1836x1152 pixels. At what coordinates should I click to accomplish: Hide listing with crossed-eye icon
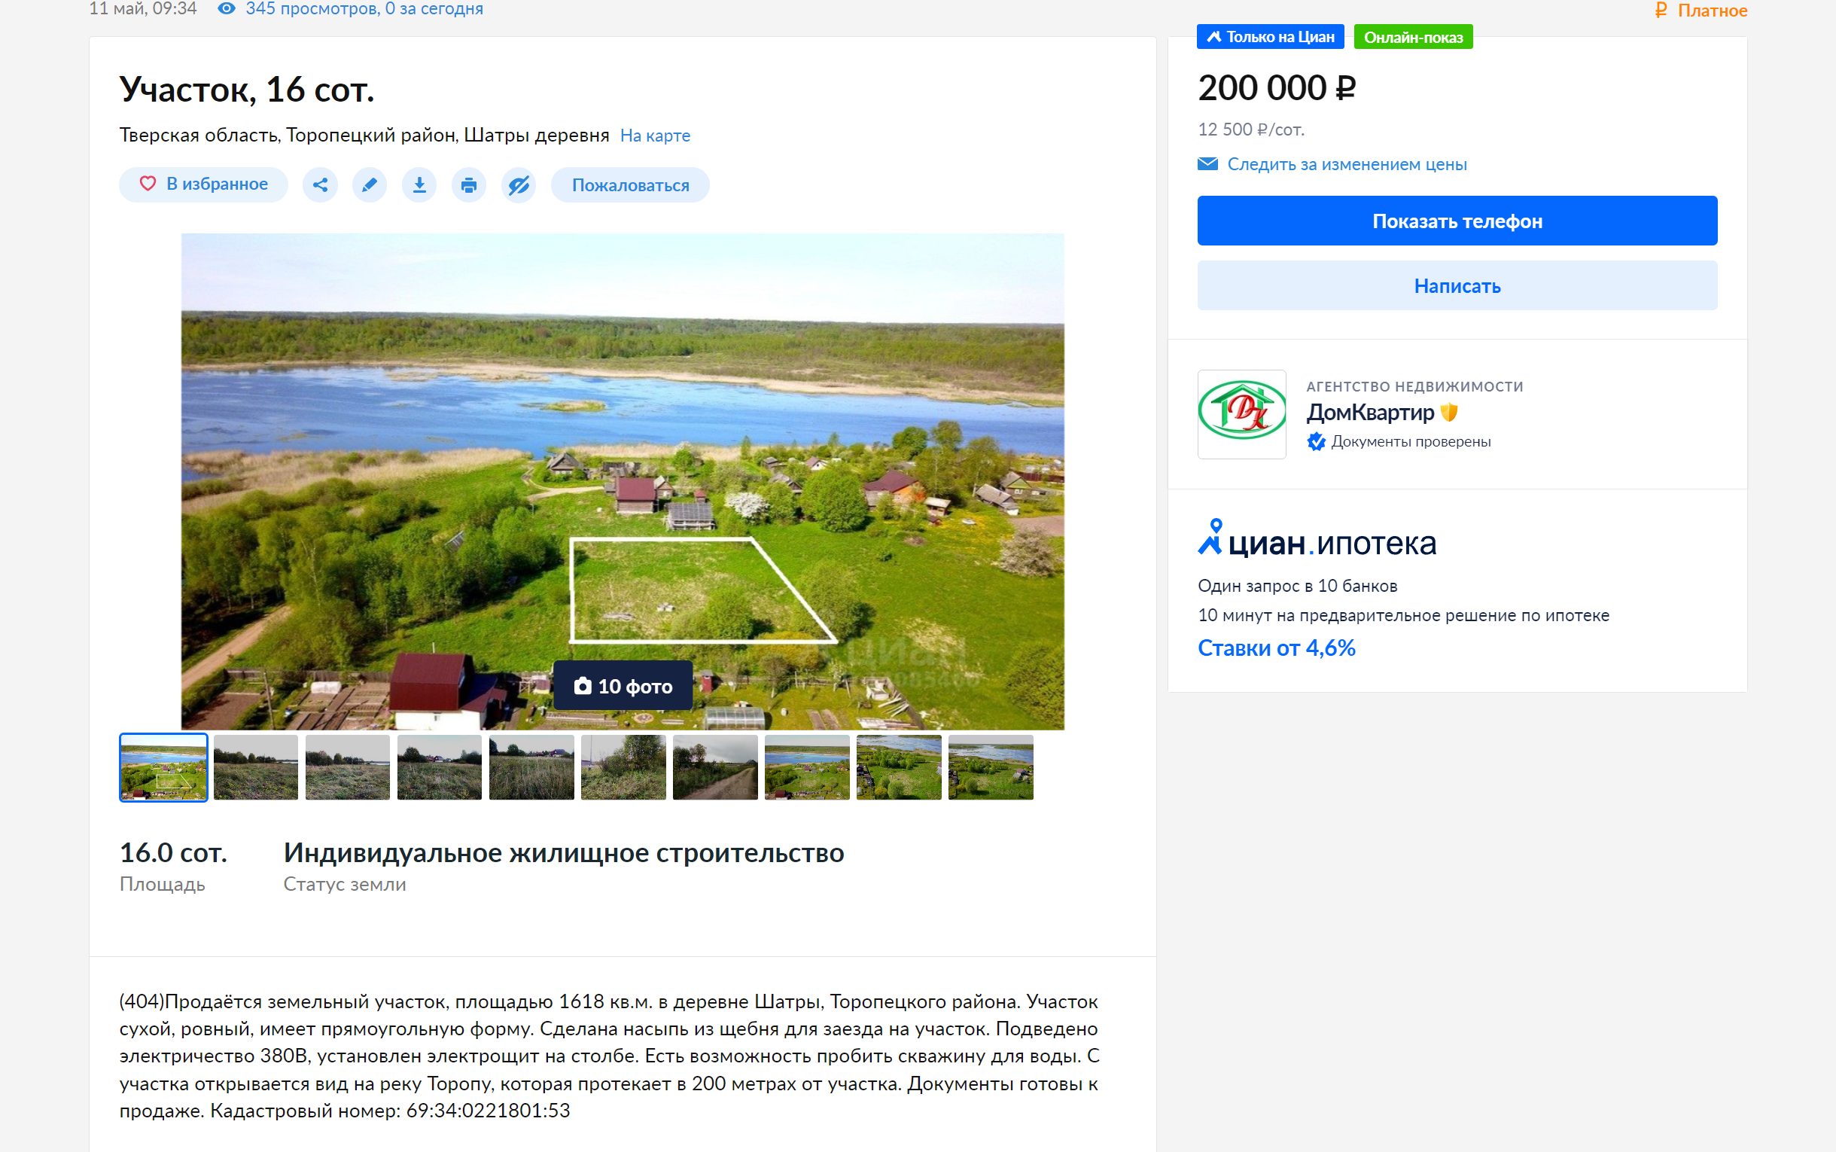[519, 185]
